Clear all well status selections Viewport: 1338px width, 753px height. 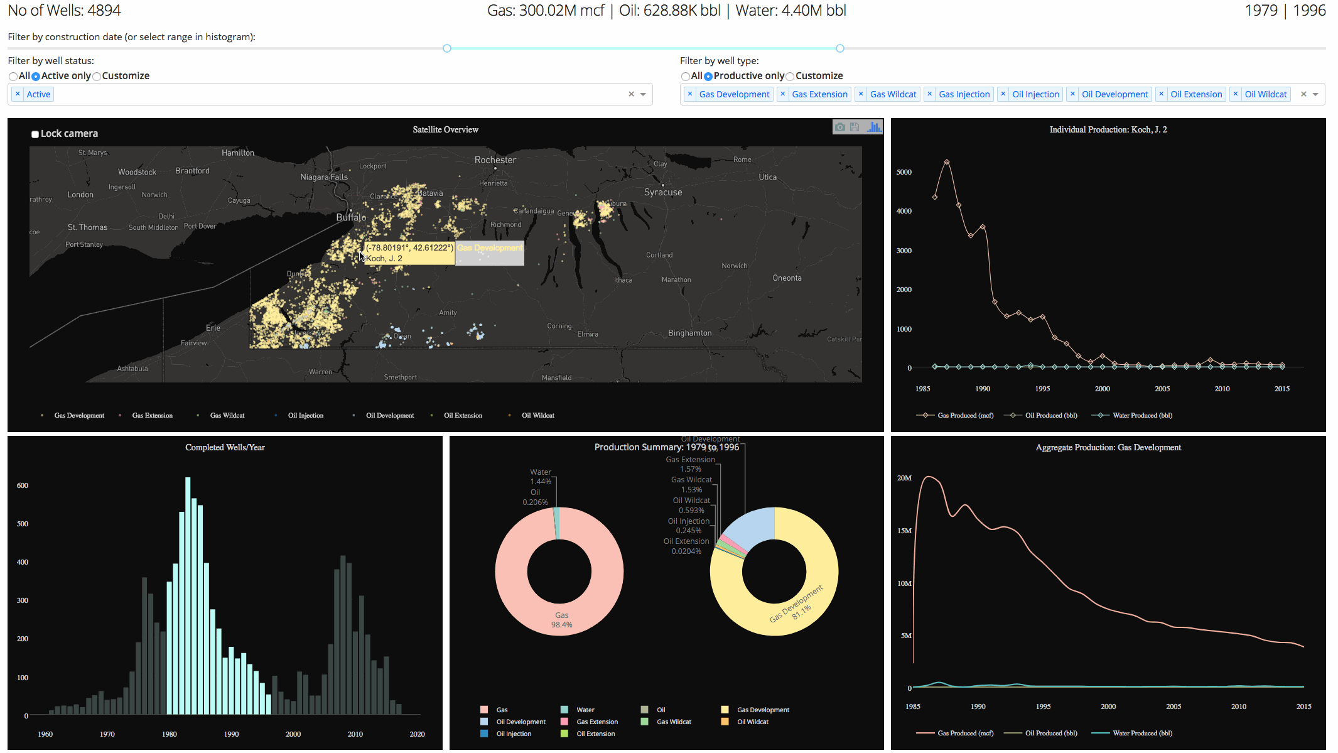[631, 94]
